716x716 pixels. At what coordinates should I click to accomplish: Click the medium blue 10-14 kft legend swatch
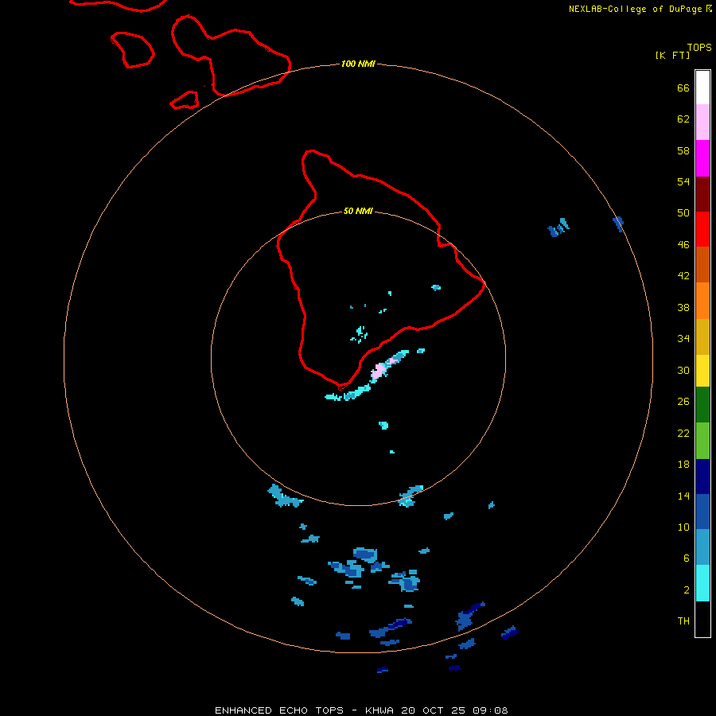(x=702, y=512)
